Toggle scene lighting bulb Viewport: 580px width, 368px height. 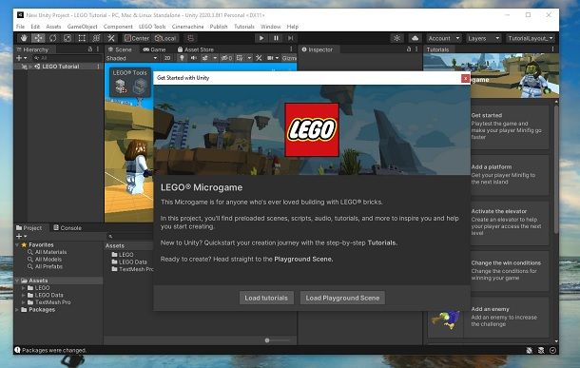coord(182,58)
